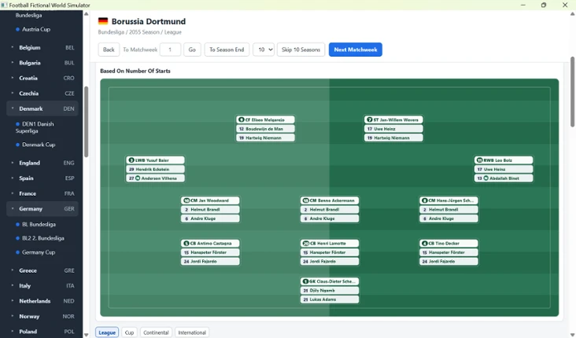The image size is (576, 338).
Task: Switch to the League tab
Action: click(107, 332)
